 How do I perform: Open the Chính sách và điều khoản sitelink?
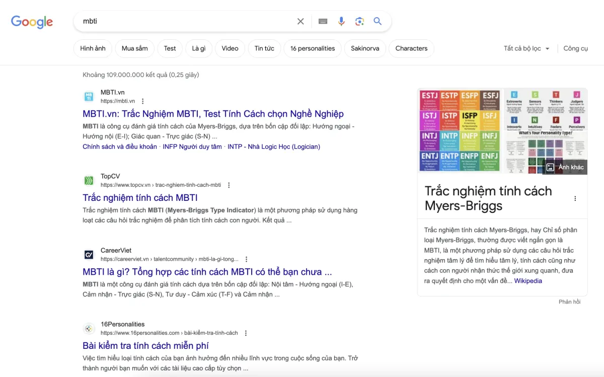[x=120, y=146]
